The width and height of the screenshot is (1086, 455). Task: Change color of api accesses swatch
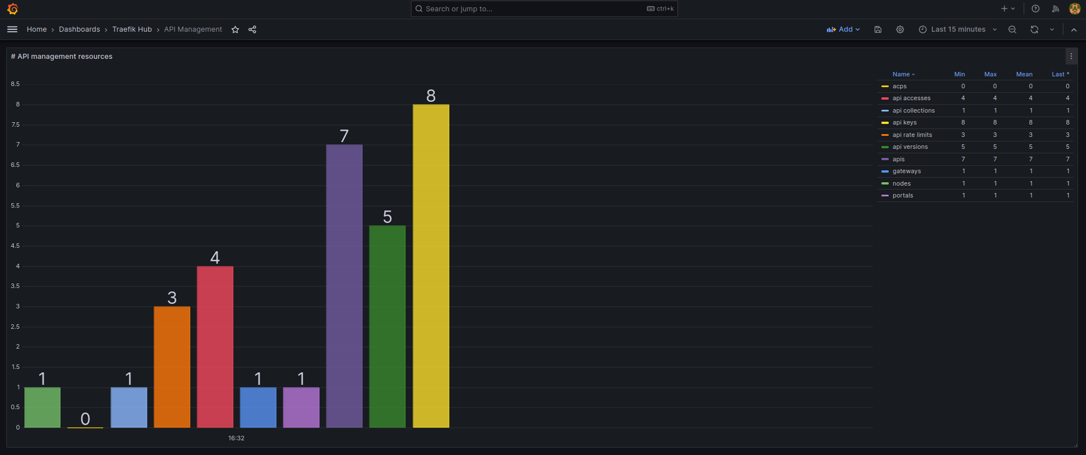885,98
